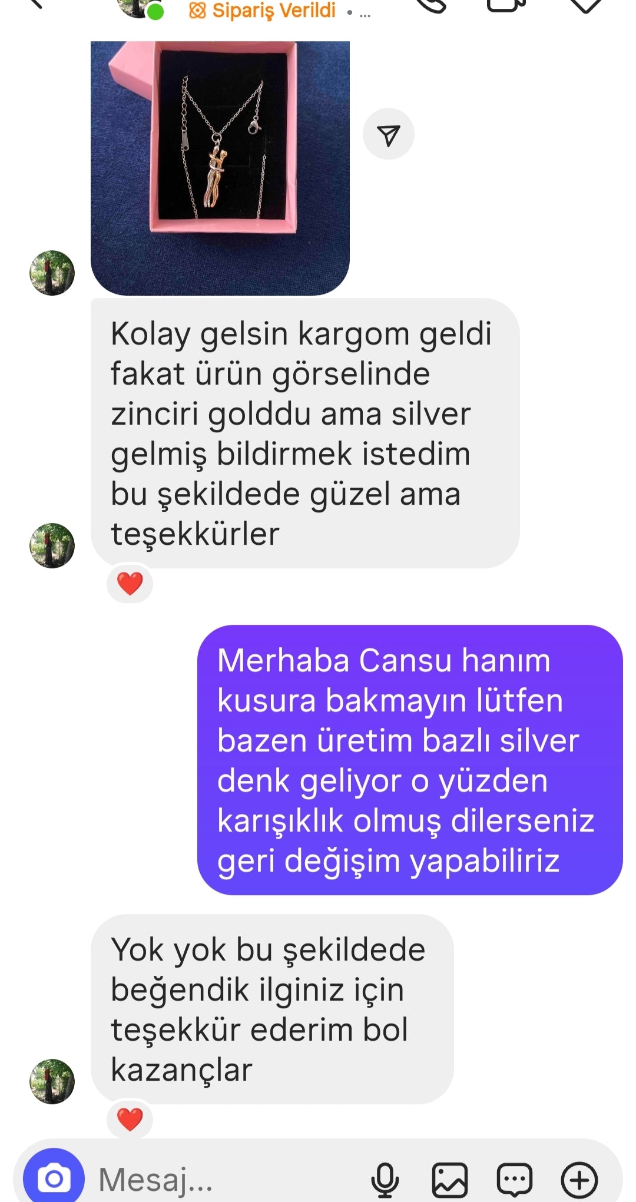636x1202 pixels.
Task: Tap heart reaction under 'Yok yok' message
Action: 130,1119
